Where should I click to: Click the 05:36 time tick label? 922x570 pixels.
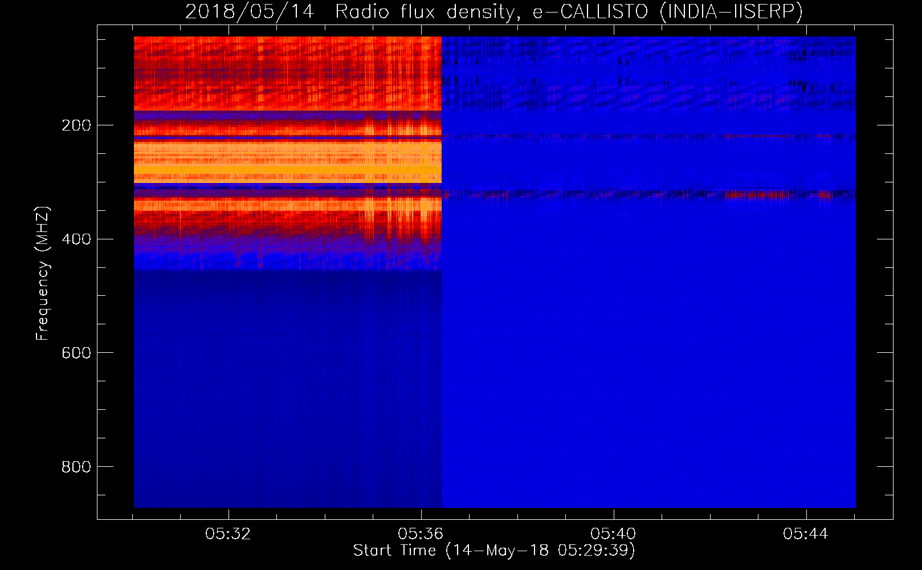pyautogui.click(x=421, y=534)
